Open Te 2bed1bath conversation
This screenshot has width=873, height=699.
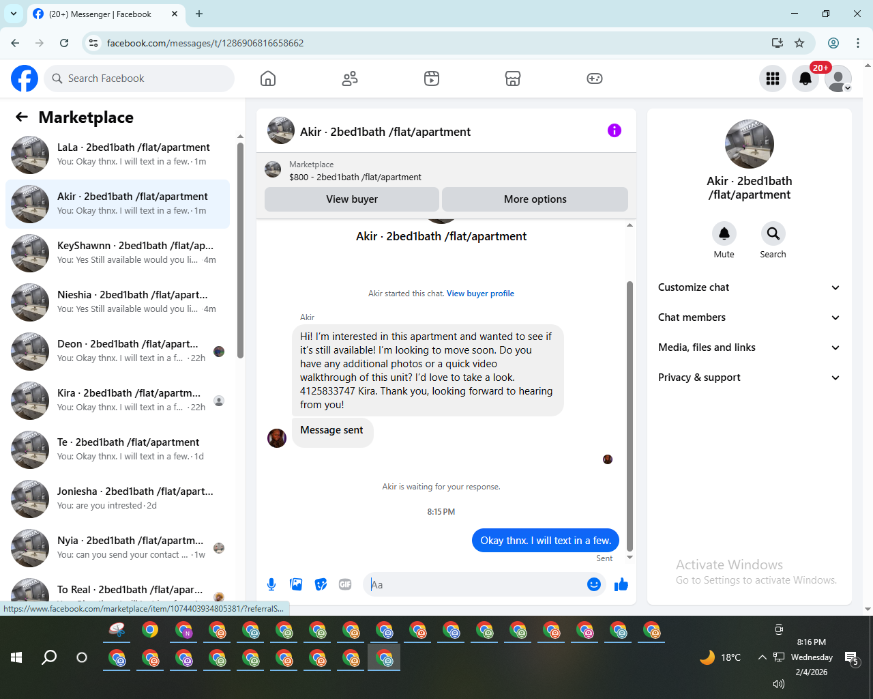(117, 450)
